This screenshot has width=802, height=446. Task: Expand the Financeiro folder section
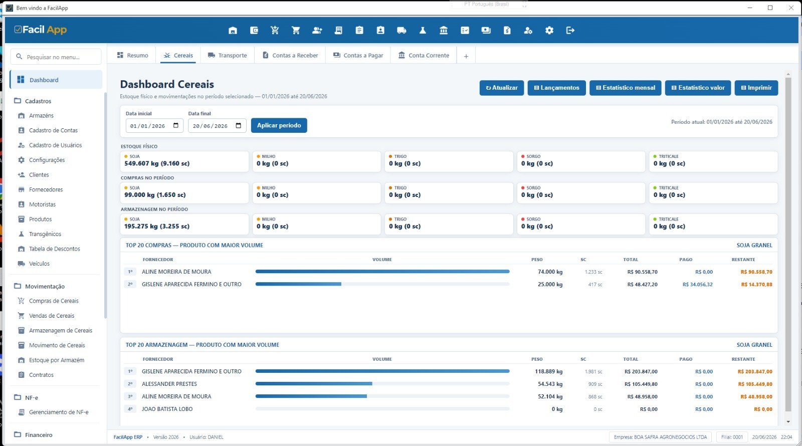coord(33,435)
